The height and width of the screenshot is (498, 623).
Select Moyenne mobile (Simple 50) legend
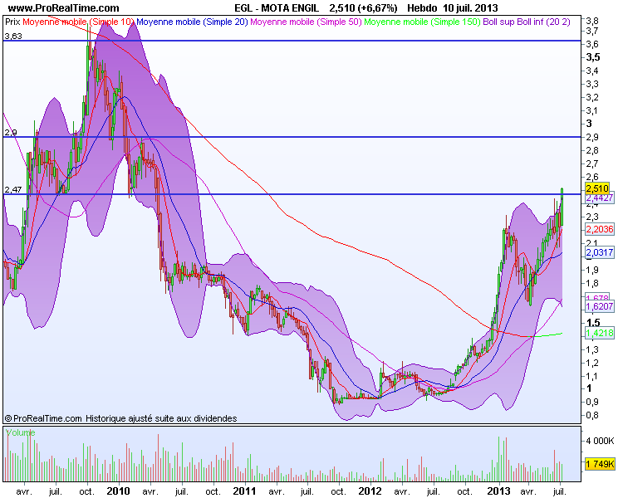[306, 22]
